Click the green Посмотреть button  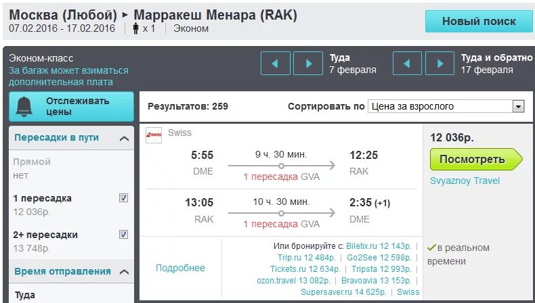476,159
